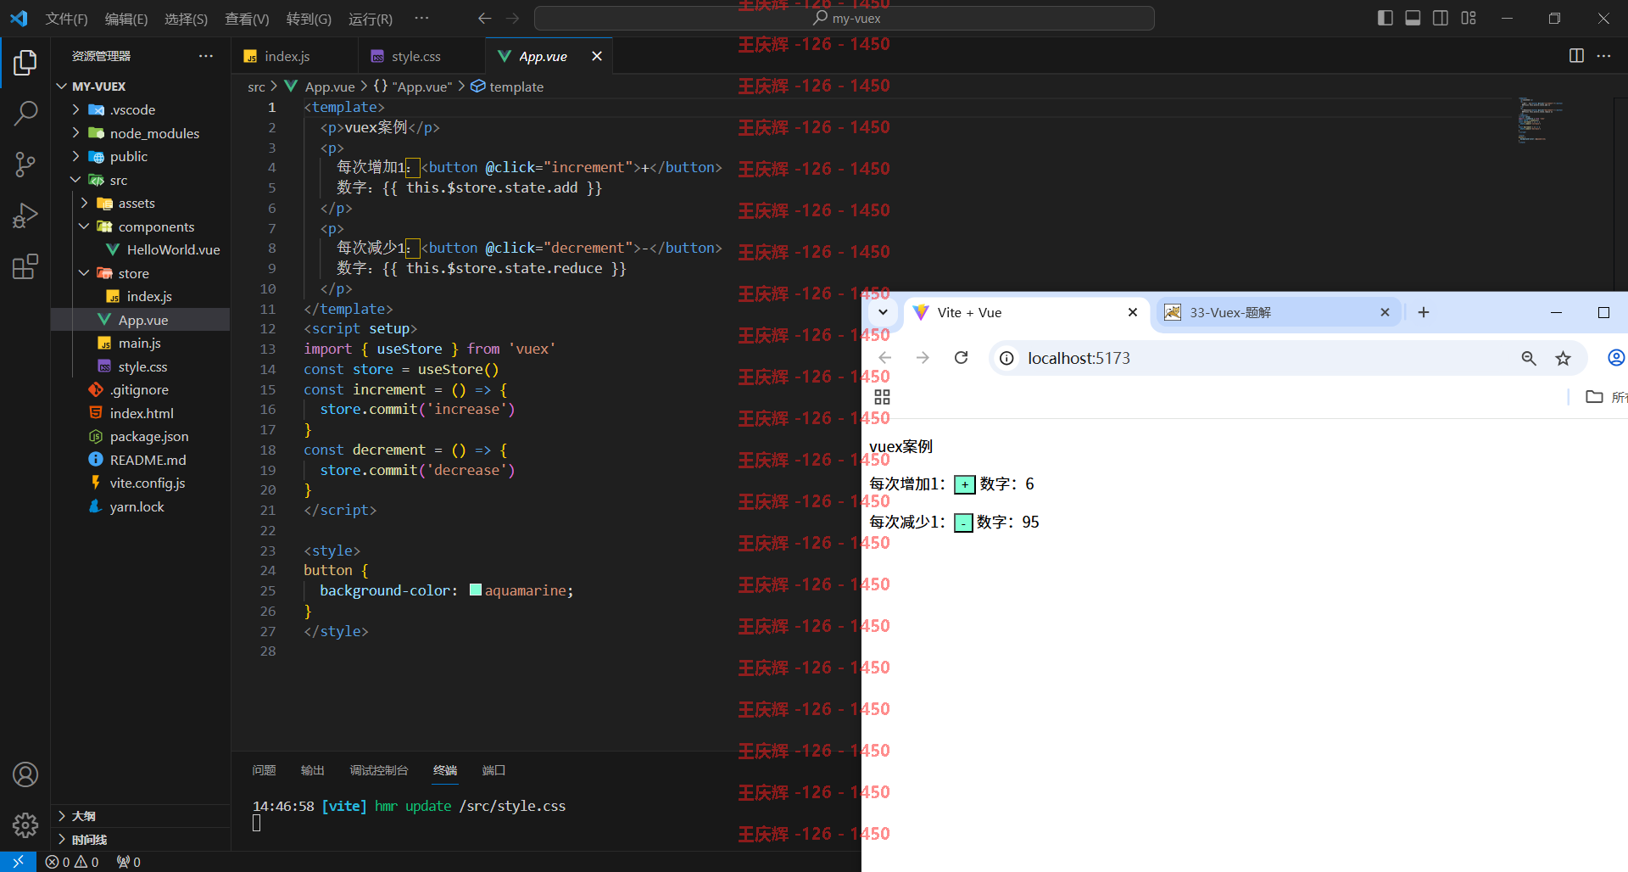Collapse the store folder
1628x872 pixels.
[x=84, y=273]
